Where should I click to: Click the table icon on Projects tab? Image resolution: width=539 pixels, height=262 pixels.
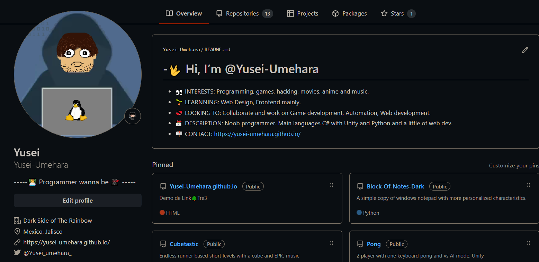[x=290, y=13]
